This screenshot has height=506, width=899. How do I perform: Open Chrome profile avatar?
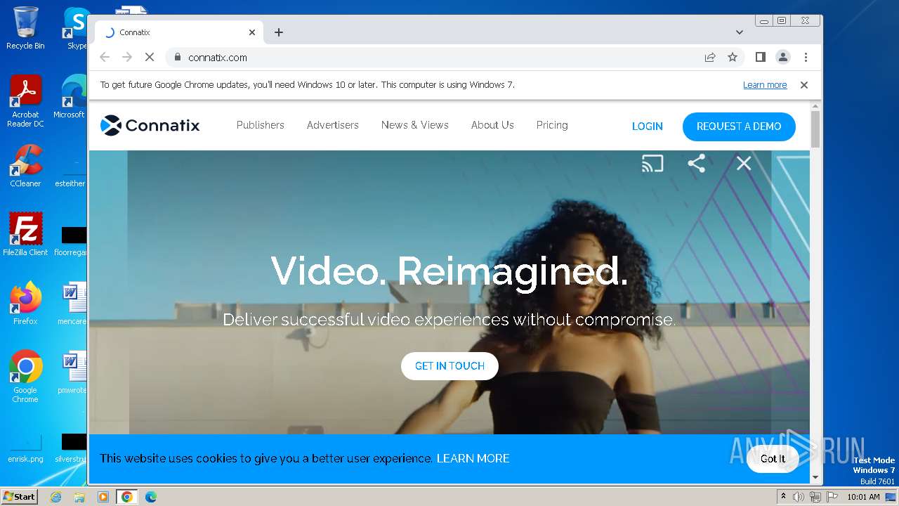[x=782, y=58]
